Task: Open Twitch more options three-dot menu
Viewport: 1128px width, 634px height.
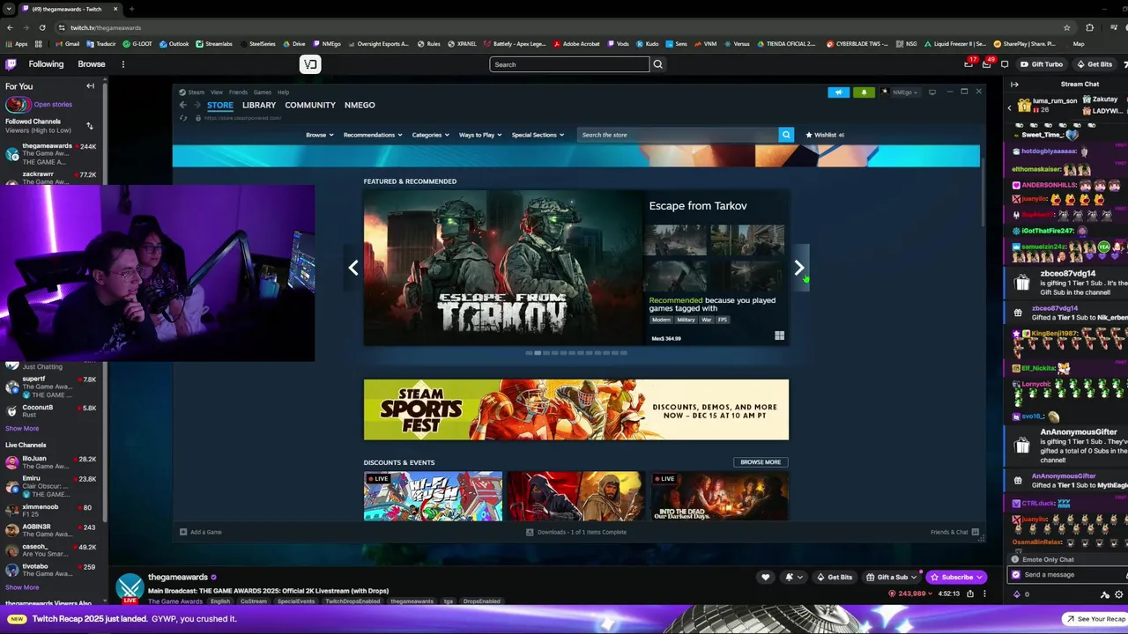Action: point(122,64)
